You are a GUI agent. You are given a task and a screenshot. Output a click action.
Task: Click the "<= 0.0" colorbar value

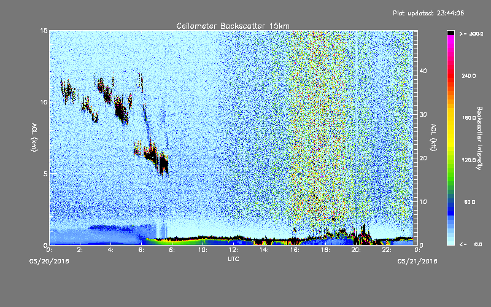[471, 244]
